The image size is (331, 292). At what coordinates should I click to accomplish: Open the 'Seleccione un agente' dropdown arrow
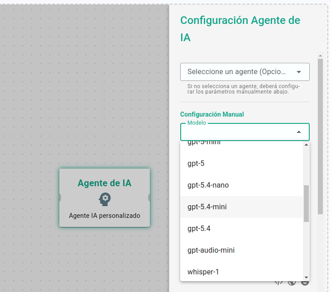tap(299, 72)
